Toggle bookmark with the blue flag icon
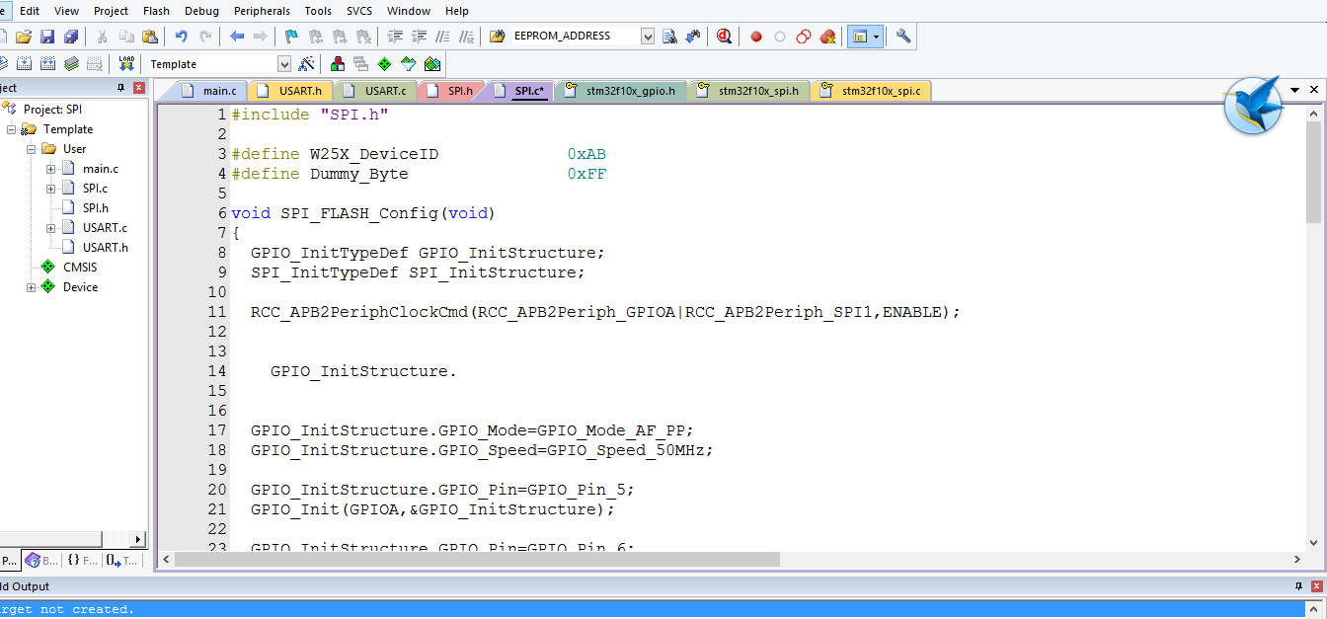 pos(291,37)
